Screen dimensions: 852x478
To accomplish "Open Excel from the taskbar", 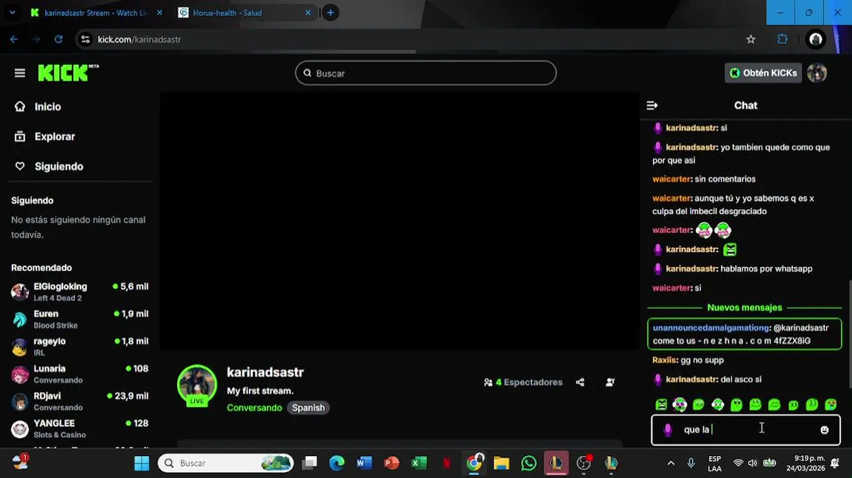I will [x=419, y=463].
